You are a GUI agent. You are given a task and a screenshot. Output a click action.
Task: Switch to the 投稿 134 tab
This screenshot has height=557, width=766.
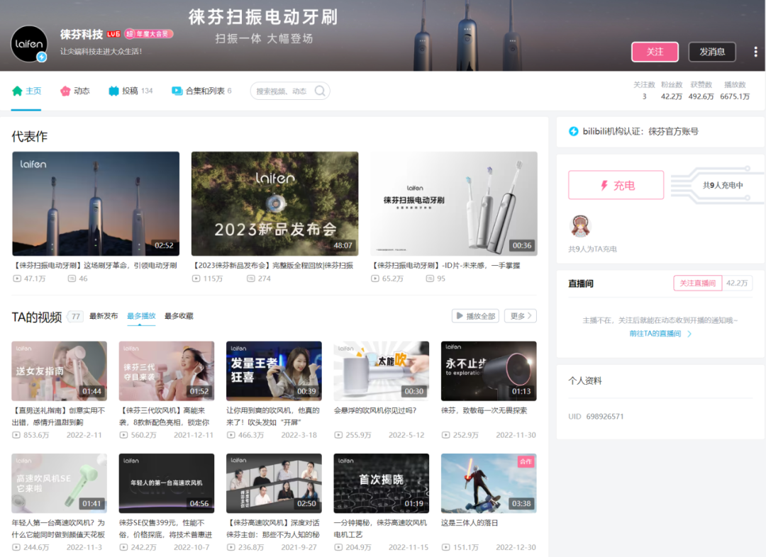pyautogui.click(x=131, y=91)
